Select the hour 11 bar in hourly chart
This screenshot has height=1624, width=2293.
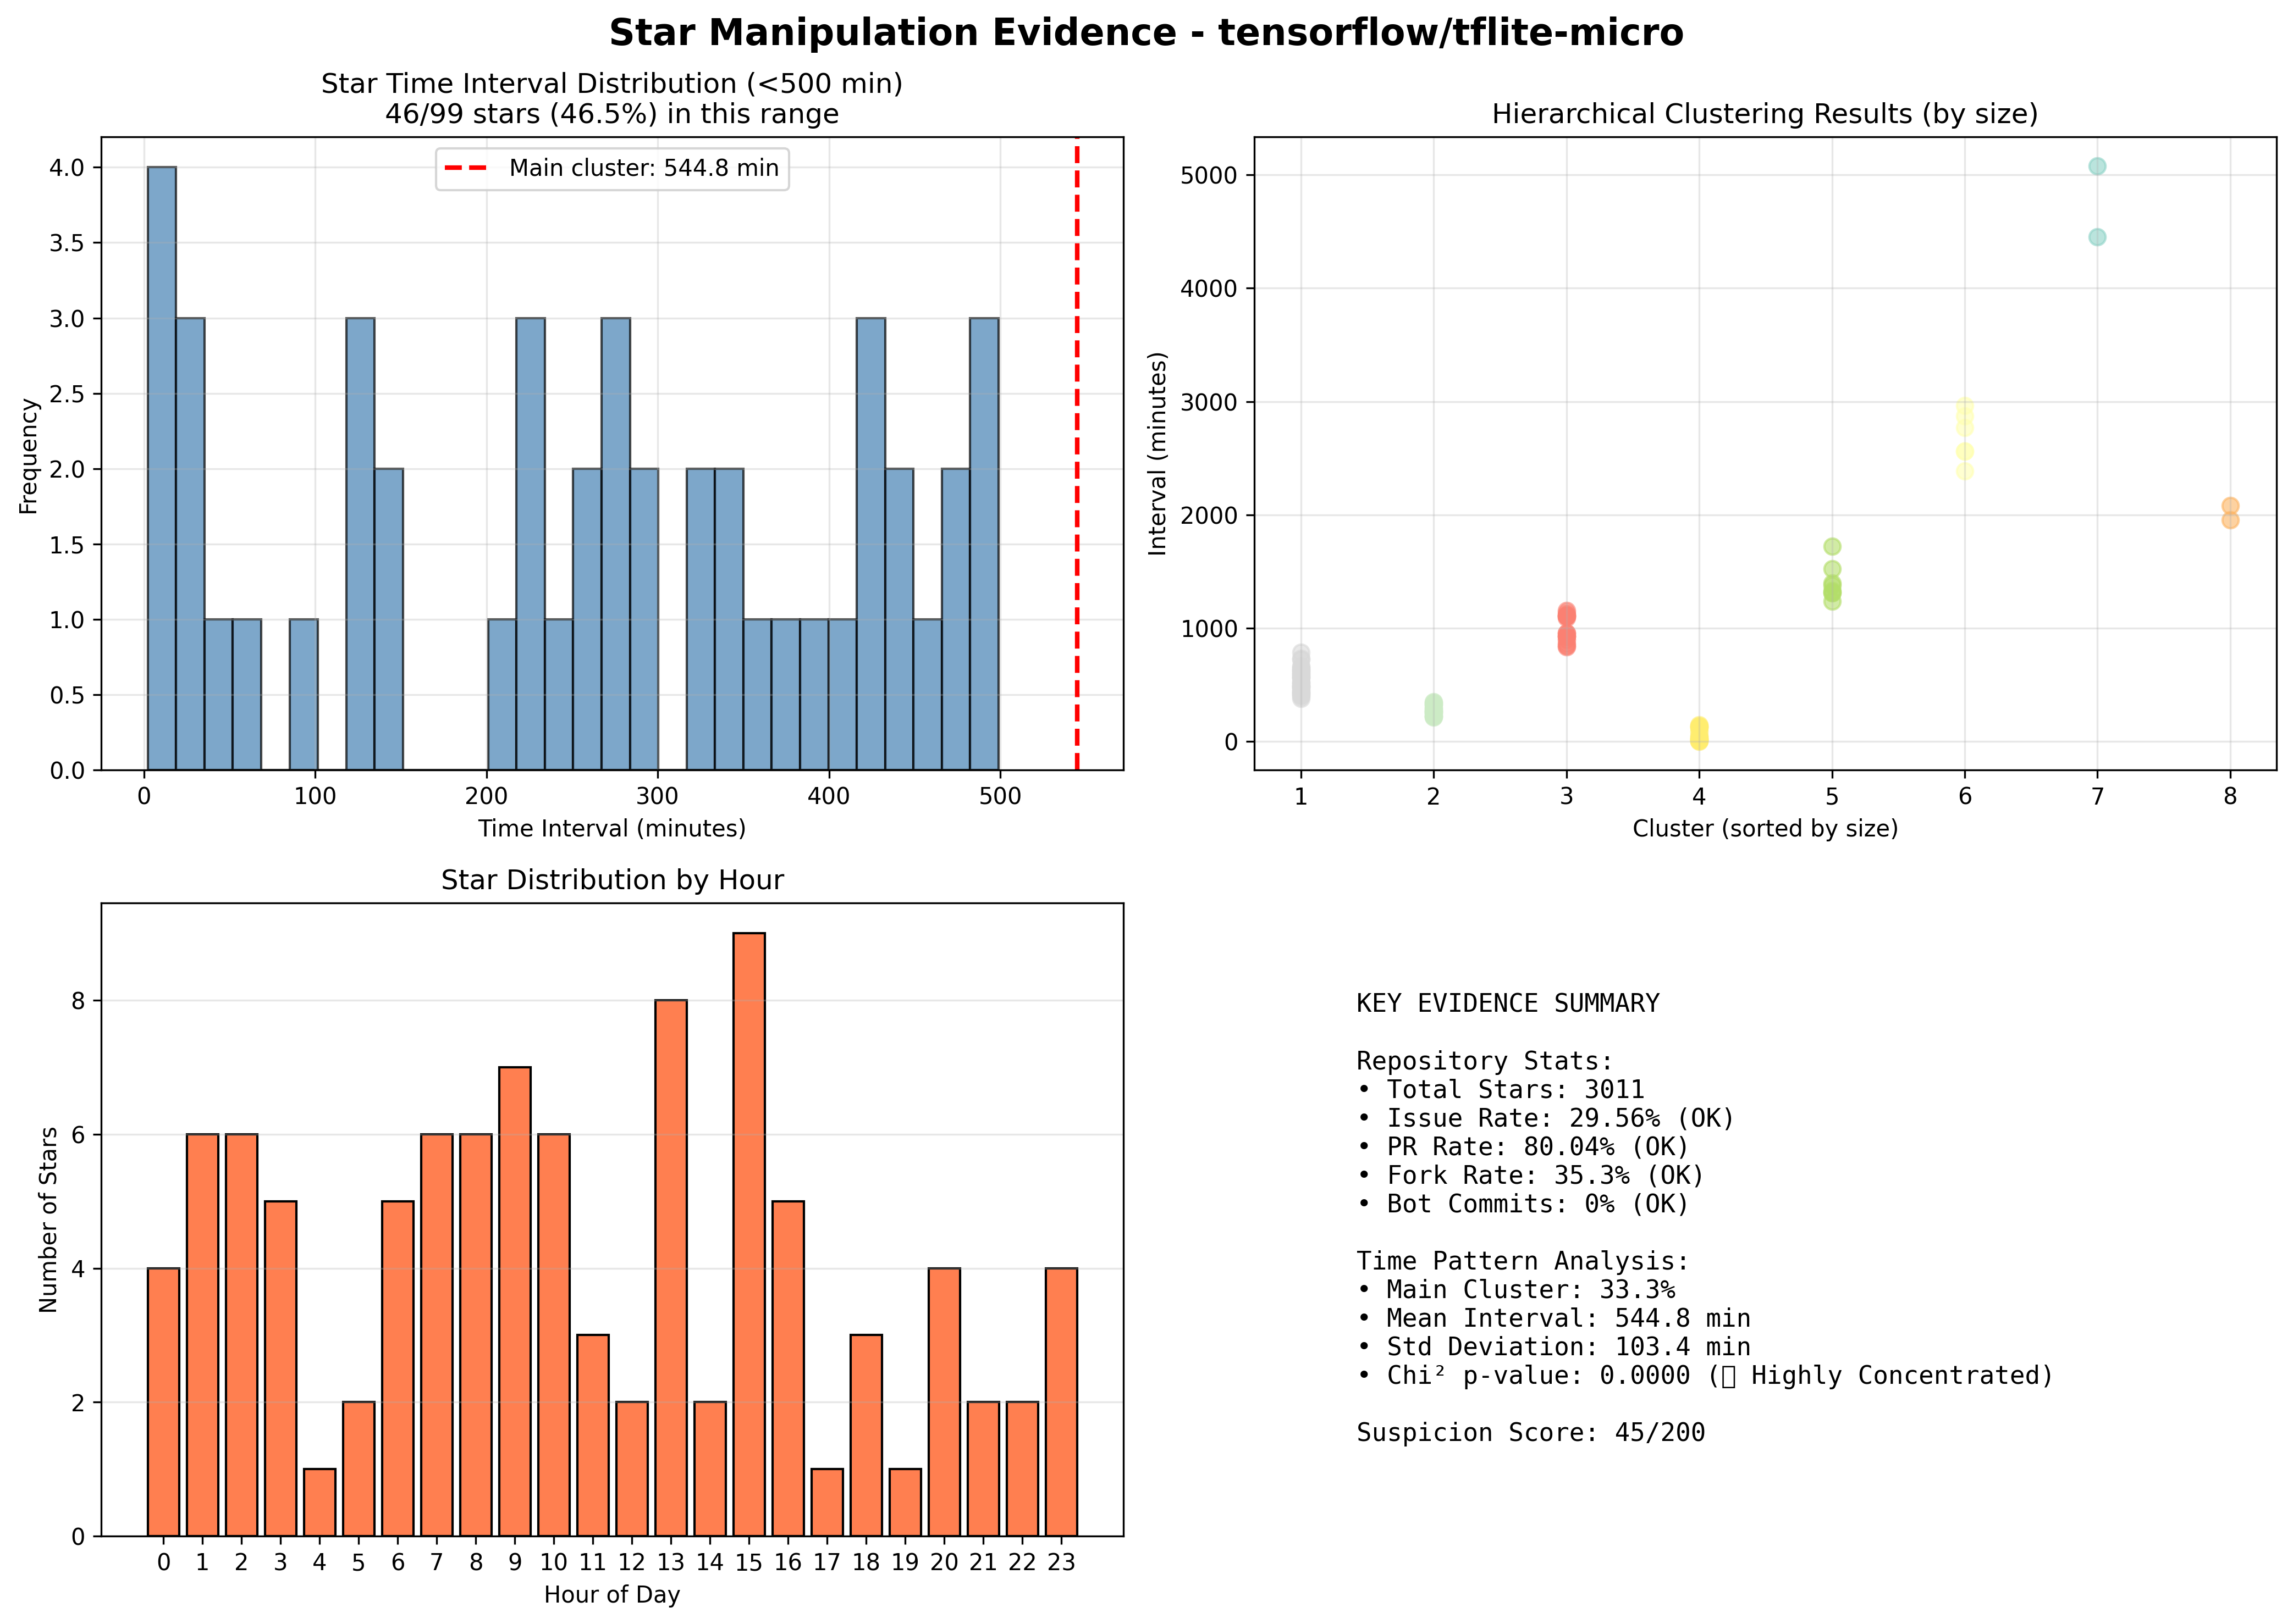(x=592, y=1435)
